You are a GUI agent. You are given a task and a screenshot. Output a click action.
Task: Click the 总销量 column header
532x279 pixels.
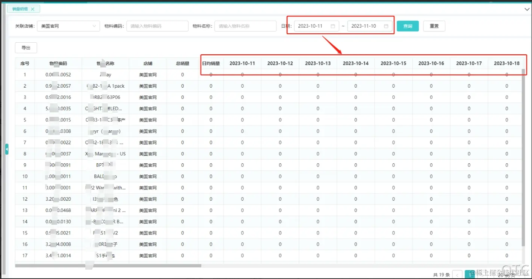[x=183, y=64]
